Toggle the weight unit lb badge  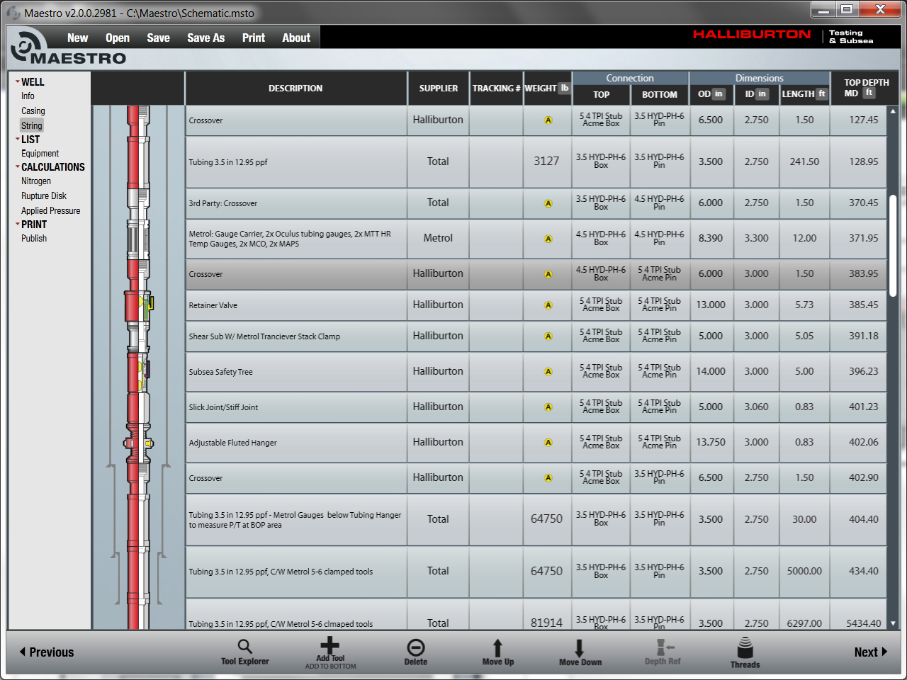click(565, 88)
